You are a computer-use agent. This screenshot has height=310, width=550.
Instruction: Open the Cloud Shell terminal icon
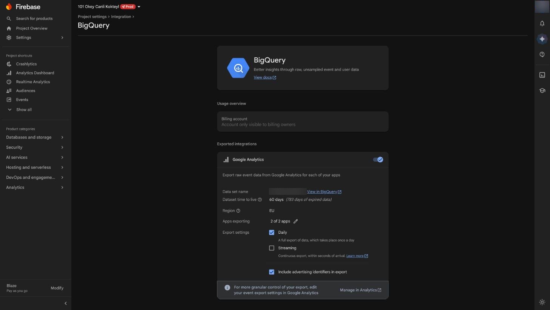[x=542, y=75]
